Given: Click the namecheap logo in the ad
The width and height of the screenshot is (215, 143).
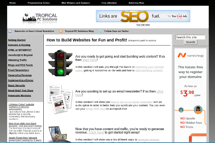Looking at the screenshot, I should click(x=191, y=56).
